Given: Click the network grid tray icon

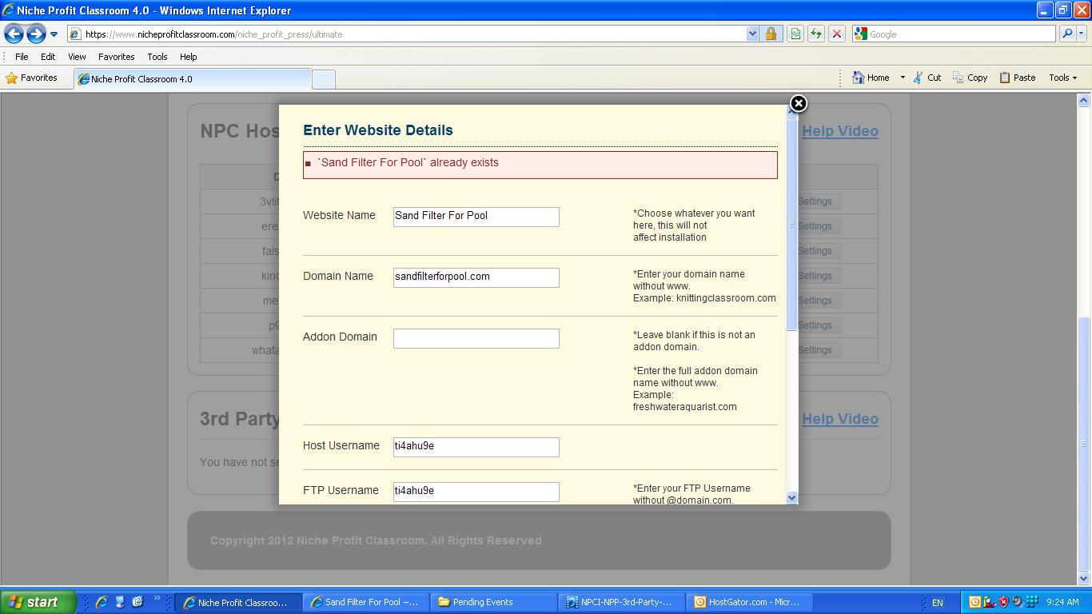Looking at the screenshot, I should (x=1032, y=602).
